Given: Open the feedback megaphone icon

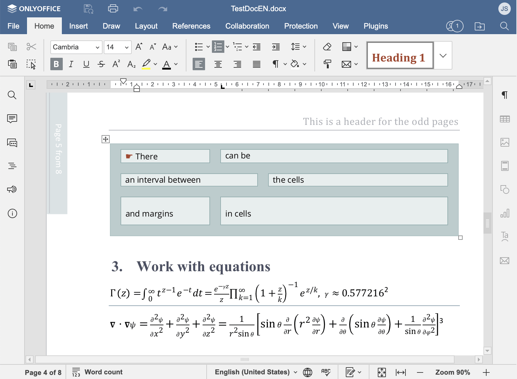Looking at the screenshot, I should (x=12, y=189).
